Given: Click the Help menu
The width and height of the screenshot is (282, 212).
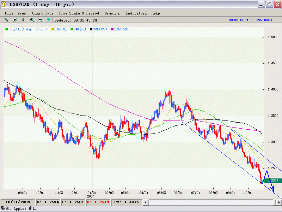Looking at the screenshot, I should (155, 13).
